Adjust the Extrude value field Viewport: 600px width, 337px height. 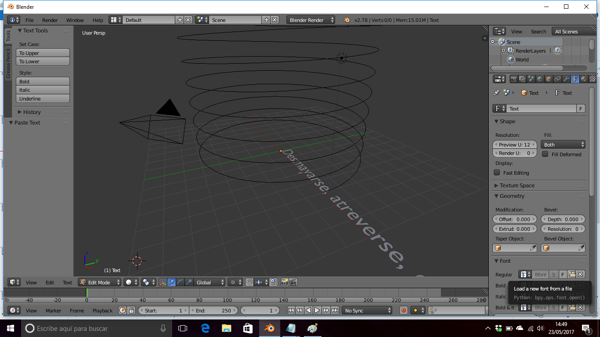point(515,229)
